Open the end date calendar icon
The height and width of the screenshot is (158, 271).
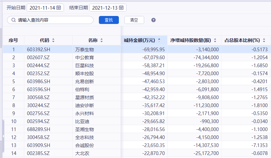click(121, 8)
